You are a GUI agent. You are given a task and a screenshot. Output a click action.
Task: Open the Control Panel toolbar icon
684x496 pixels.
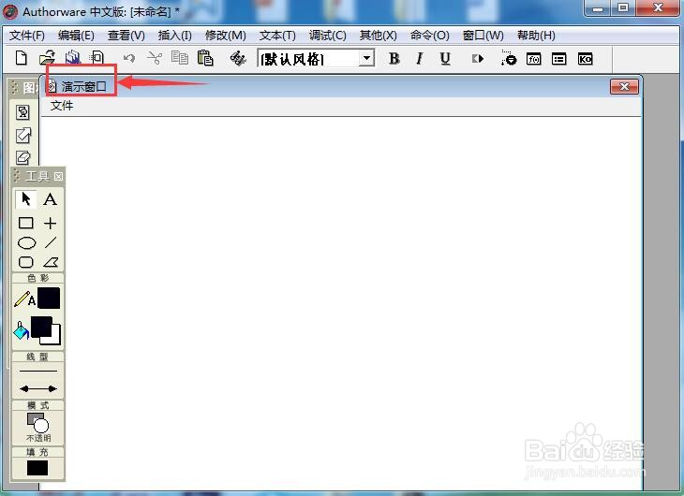[x=508, y=58]
